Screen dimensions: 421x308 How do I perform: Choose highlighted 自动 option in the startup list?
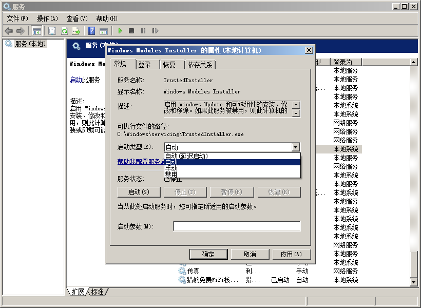pos(232,162)
